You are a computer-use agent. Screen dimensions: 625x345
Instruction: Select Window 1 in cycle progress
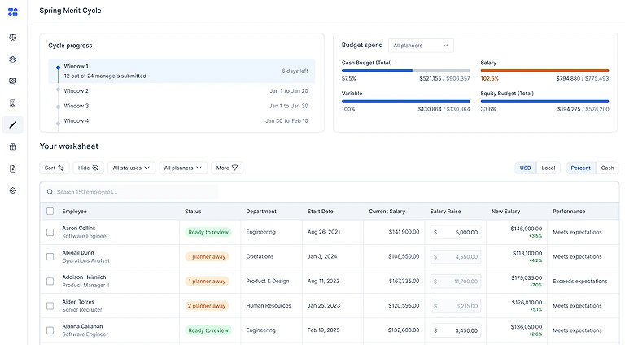[181, 71]
